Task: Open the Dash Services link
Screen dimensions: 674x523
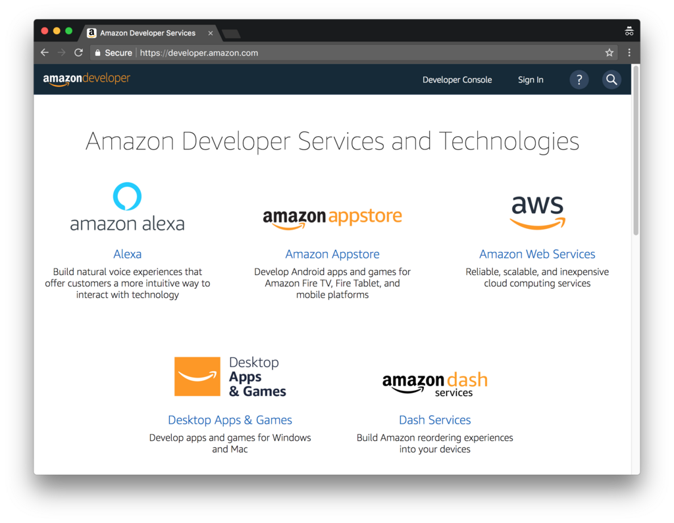Action: tap(434, 420)
